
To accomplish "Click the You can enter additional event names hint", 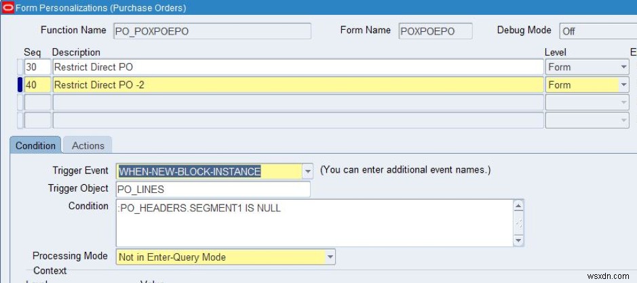I will point(405,170).
